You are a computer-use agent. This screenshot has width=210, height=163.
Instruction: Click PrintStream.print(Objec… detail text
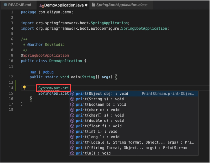click(x=168, y=94)
